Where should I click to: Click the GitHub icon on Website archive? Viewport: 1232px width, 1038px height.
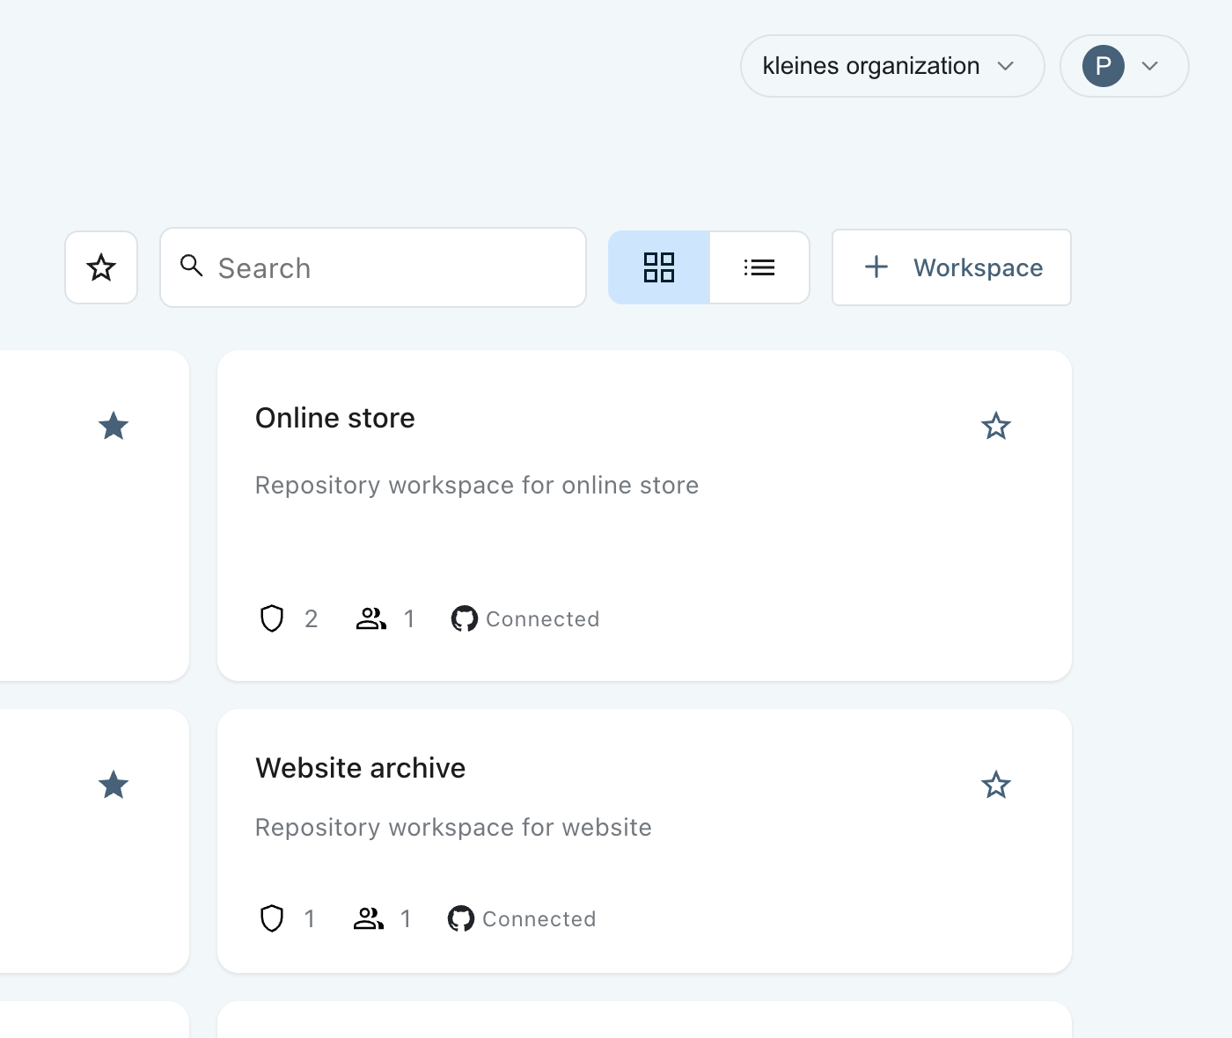461,918
